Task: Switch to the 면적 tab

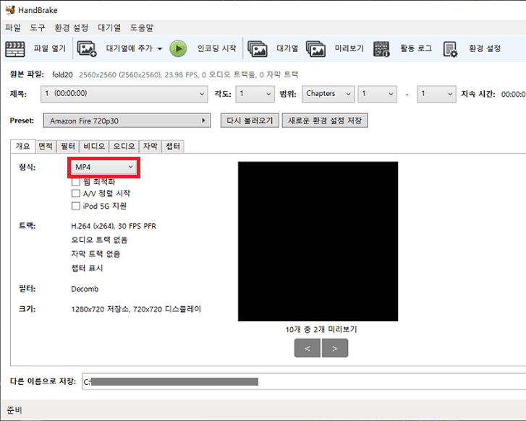Action: click(46, 147)
